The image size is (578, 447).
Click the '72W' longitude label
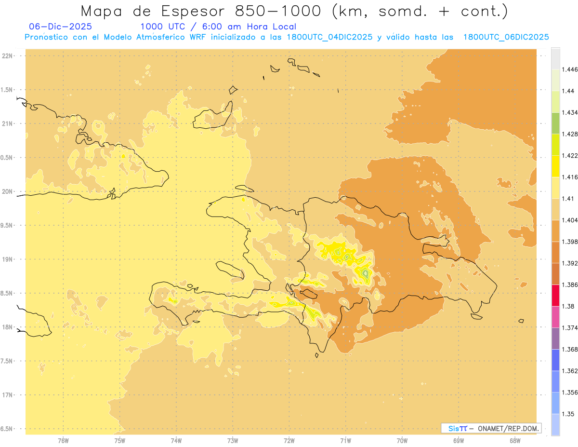pos(289,440)
